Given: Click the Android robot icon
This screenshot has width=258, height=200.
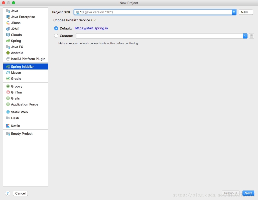Looking at the screenshot, I should (x=8, y=53).
